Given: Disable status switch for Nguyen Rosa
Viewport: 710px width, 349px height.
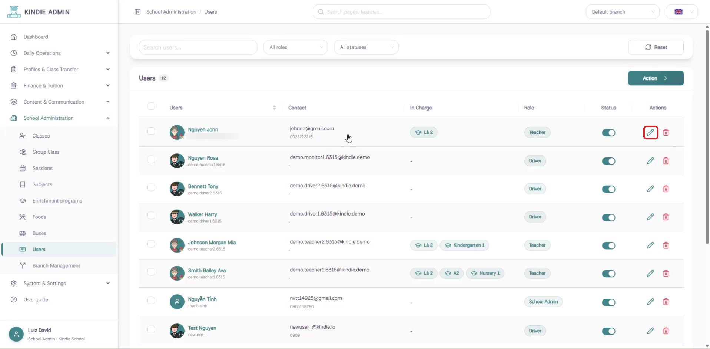Looking at the screenshot, I should (x=608, y=161).
